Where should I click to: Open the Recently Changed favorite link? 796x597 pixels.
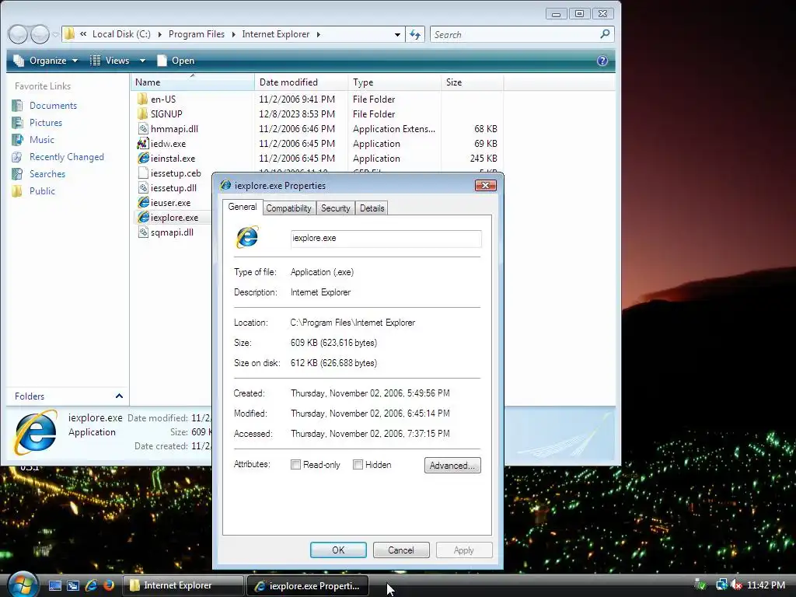click(x=67, y=157)
